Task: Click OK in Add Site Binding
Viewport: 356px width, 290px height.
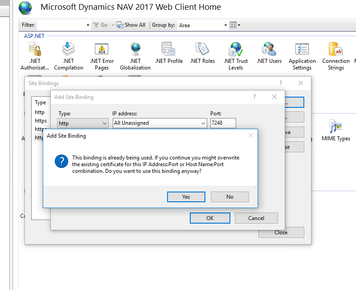Action: pos(210,218)
